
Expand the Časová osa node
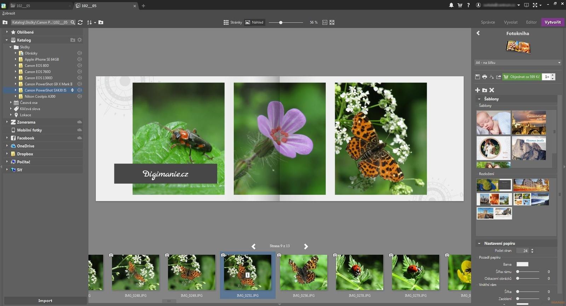point(11,102)
